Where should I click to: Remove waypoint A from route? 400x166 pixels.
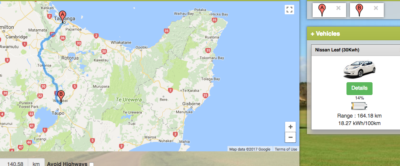pos(338,8)
